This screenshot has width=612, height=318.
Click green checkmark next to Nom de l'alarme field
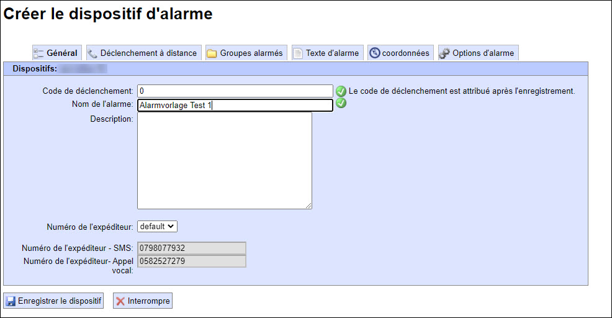pos(341,103)
